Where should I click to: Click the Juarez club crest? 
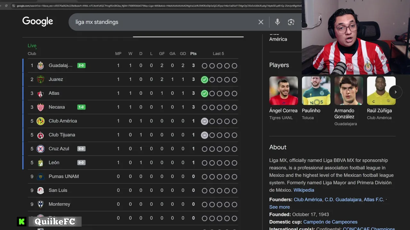tap(40, 79)
